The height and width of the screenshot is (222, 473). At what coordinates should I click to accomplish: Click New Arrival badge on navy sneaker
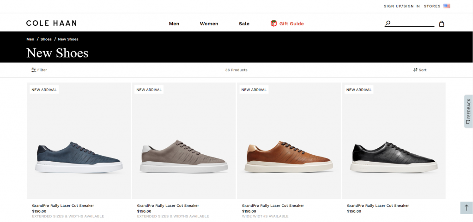point(44,90)
